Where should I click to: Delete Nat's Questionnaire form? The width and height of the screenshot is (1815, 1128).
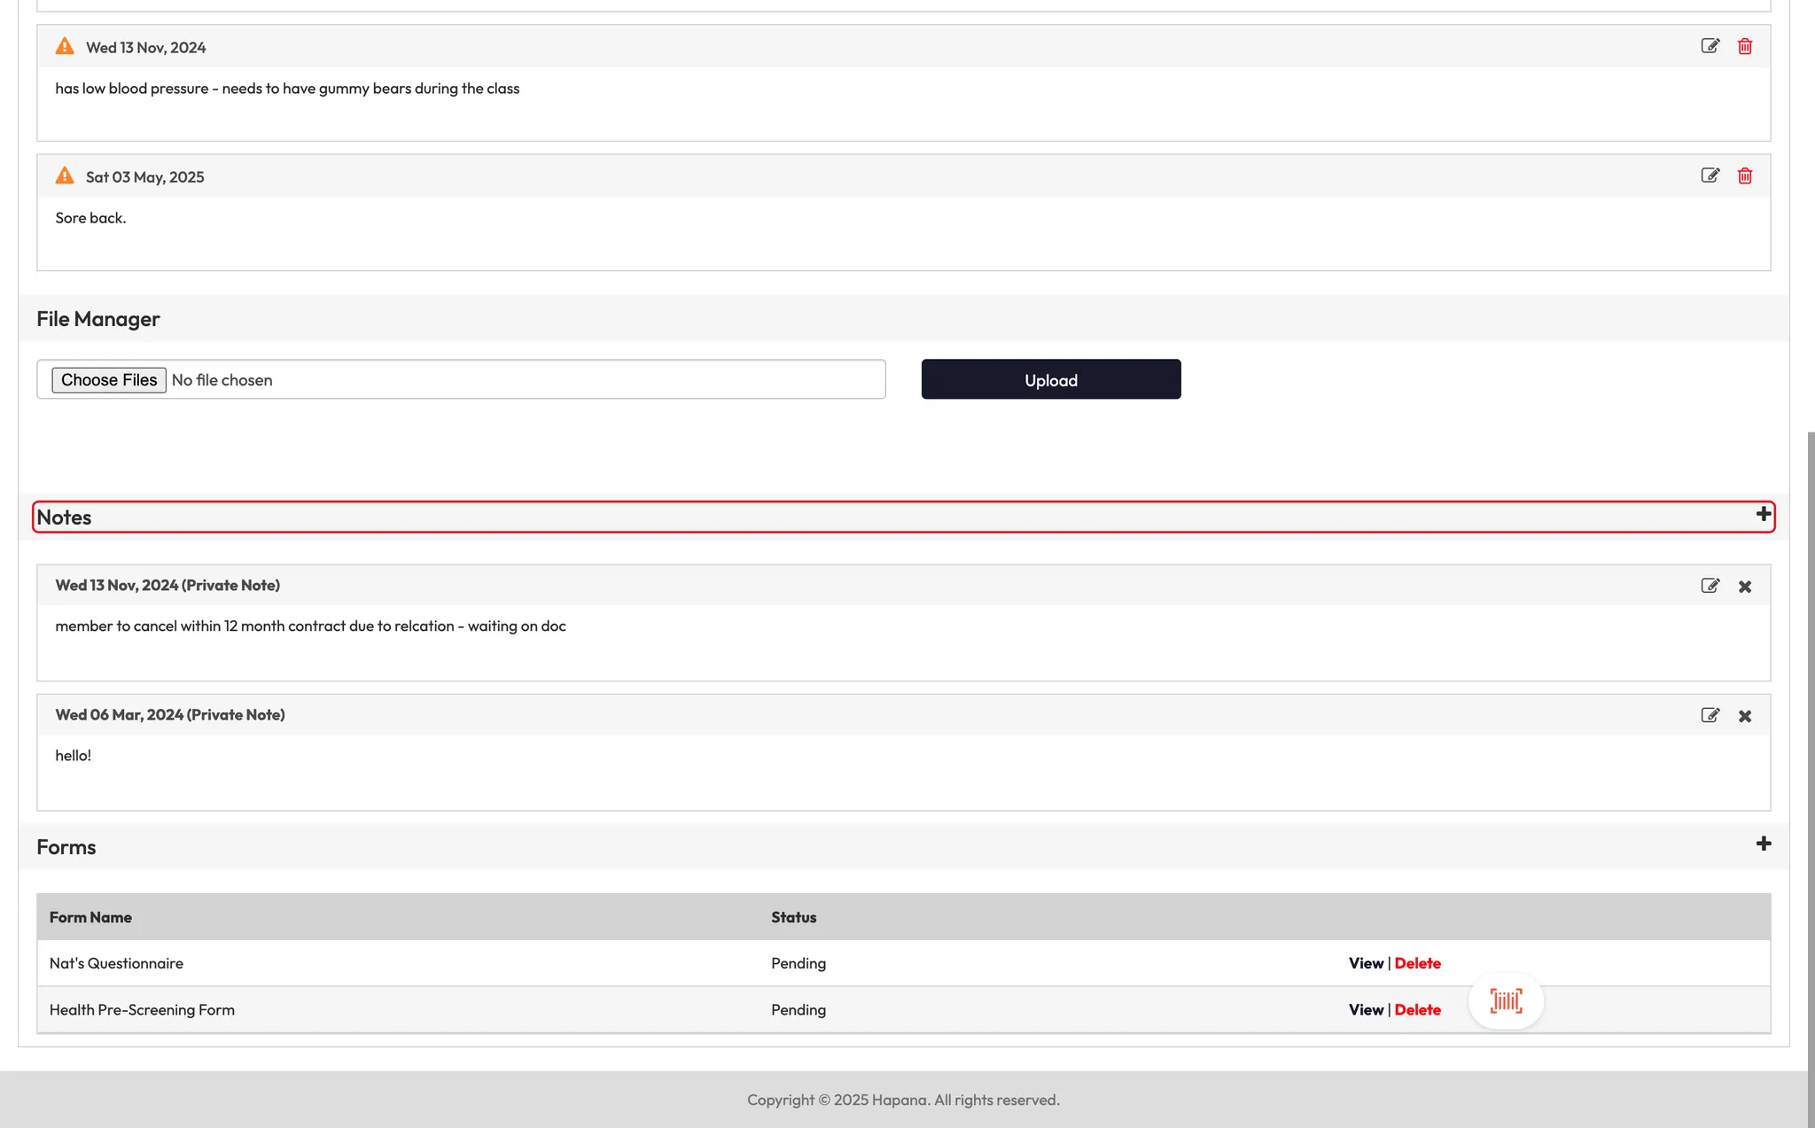[x=1417, y=963]
